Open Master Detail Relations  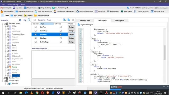tap(25, 11)
